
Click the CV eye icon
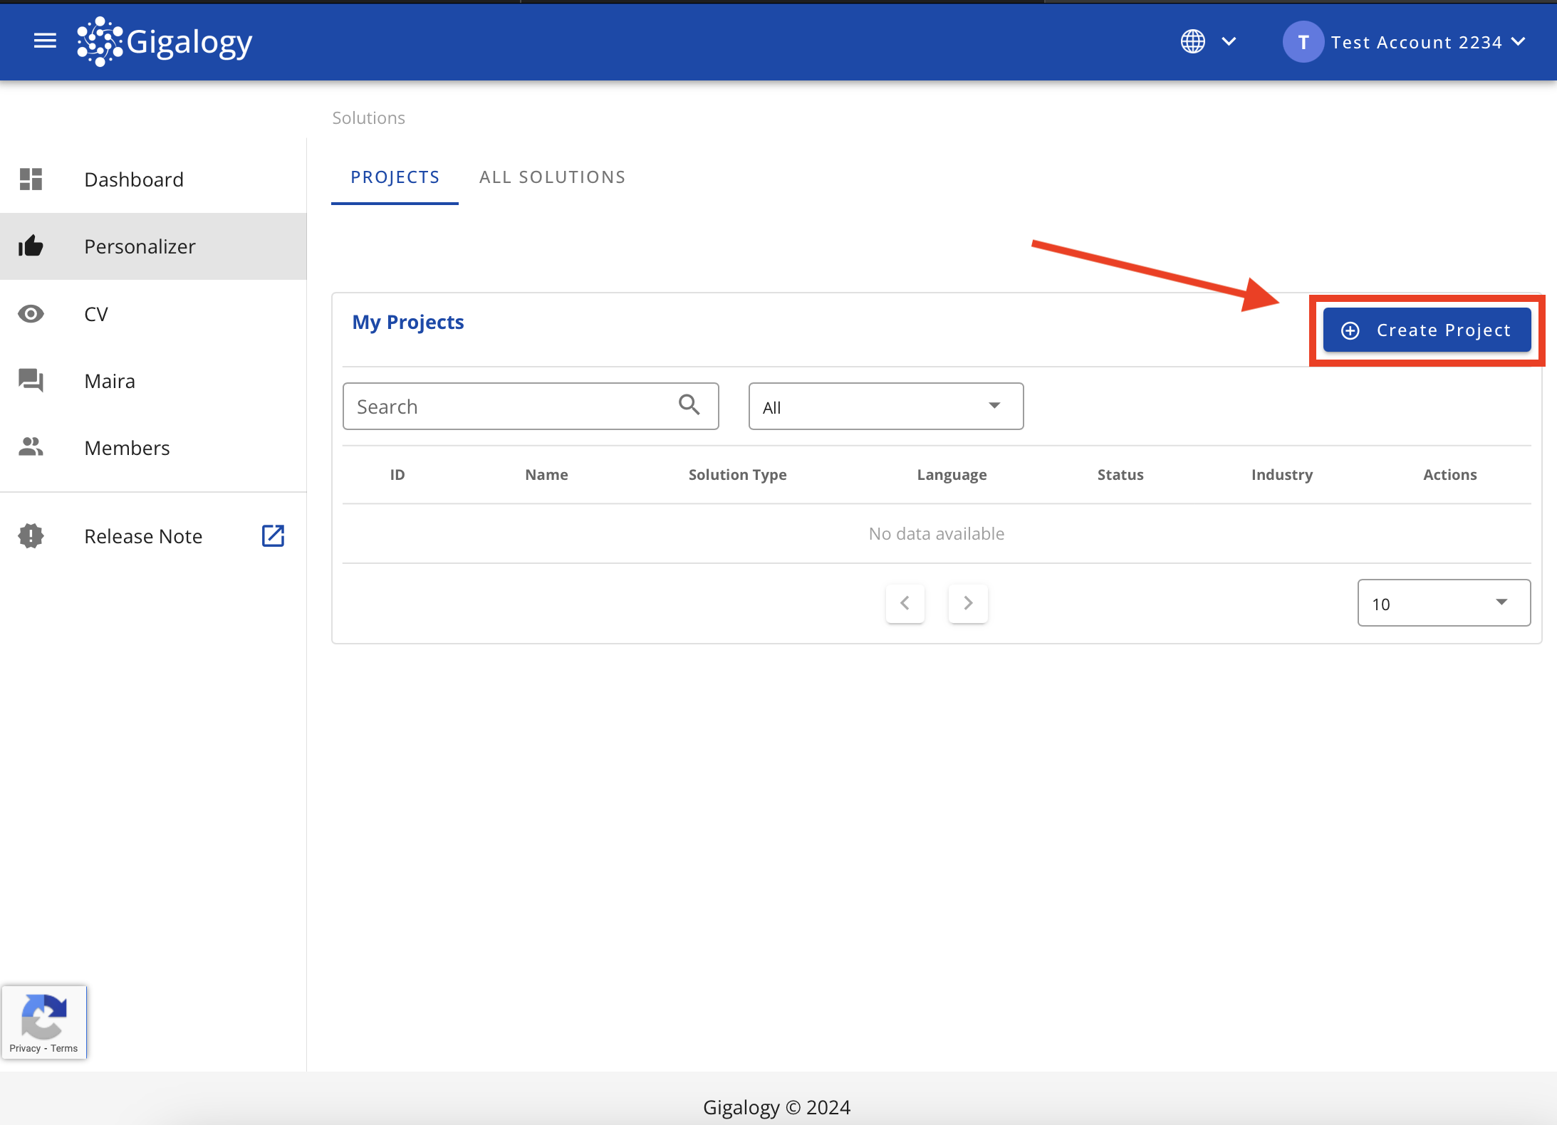[x=31, y=314]
